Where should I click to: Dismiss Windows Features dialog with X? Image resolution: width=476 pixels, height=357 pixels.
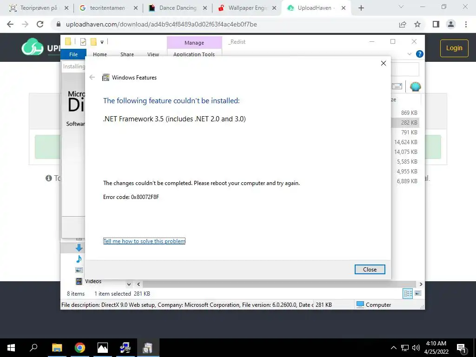tap(383, 63)
